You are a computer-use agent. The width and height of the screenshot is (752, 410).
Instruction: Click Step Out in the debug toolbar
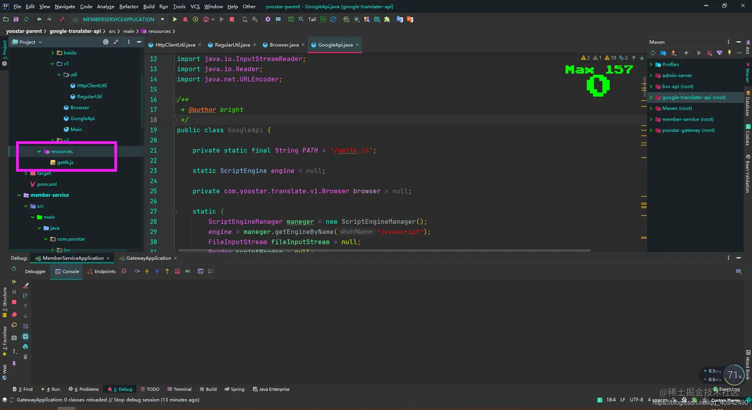click(x=167, y=271)
